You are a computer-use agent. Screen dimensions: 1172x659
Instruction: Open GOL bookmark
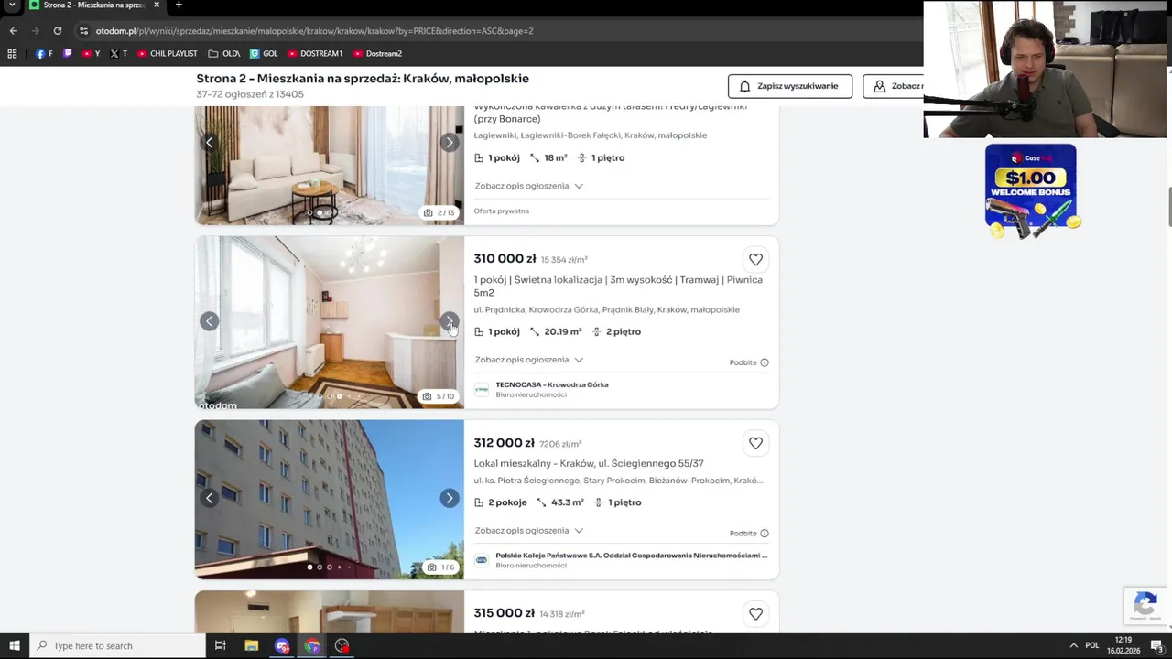[x=264, y=53]
